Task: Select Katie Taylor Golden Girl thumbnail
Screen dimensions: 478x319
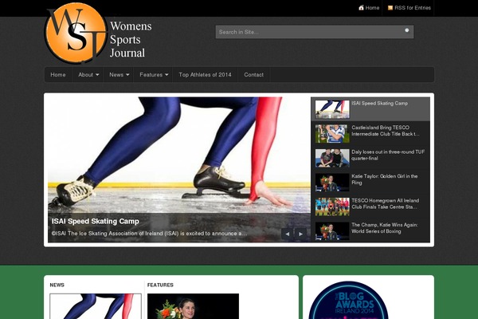Action: pyautogui.click(x=332, y=183)
